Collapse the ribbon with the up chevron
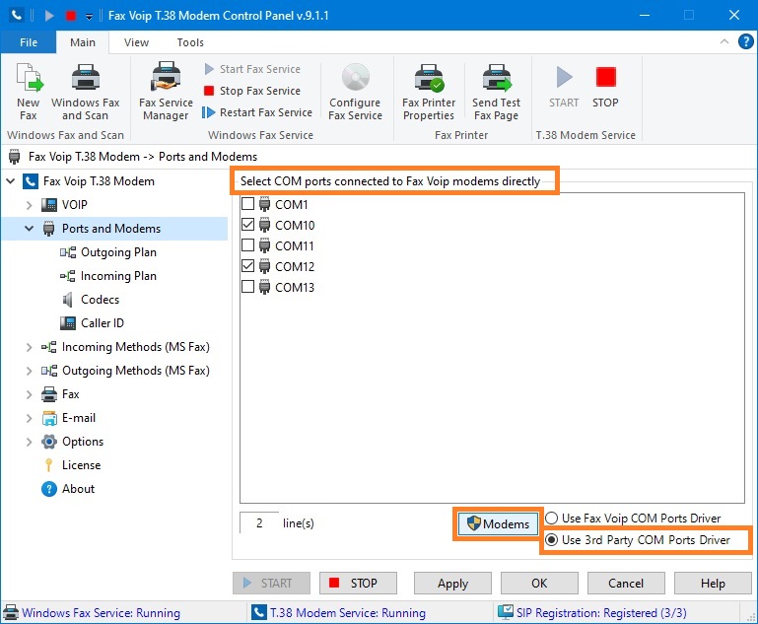The width and height of the screenshot is (758, 624). pos(724,41)
